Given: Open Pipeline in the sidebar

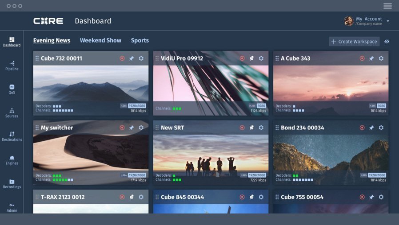Looking at the screenshot, I should (x=12, y=66).
